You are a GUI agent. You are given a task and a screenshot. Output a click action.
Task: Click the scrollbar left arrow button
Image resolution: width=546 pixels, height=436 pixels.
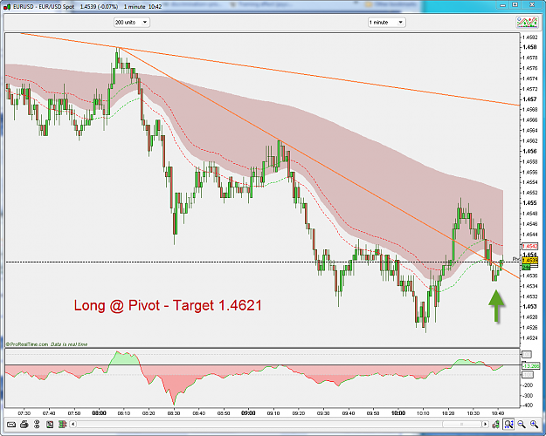point(73,424)
